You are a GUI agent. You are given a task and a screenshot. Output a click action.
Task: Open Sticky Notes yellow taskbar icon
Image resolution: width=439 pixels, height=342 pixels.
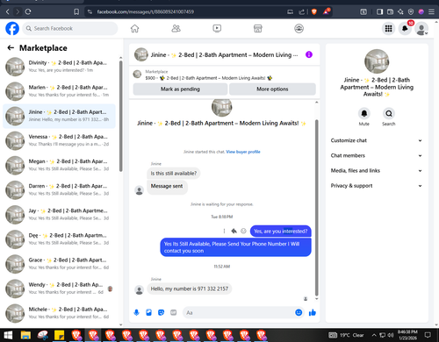60,335
